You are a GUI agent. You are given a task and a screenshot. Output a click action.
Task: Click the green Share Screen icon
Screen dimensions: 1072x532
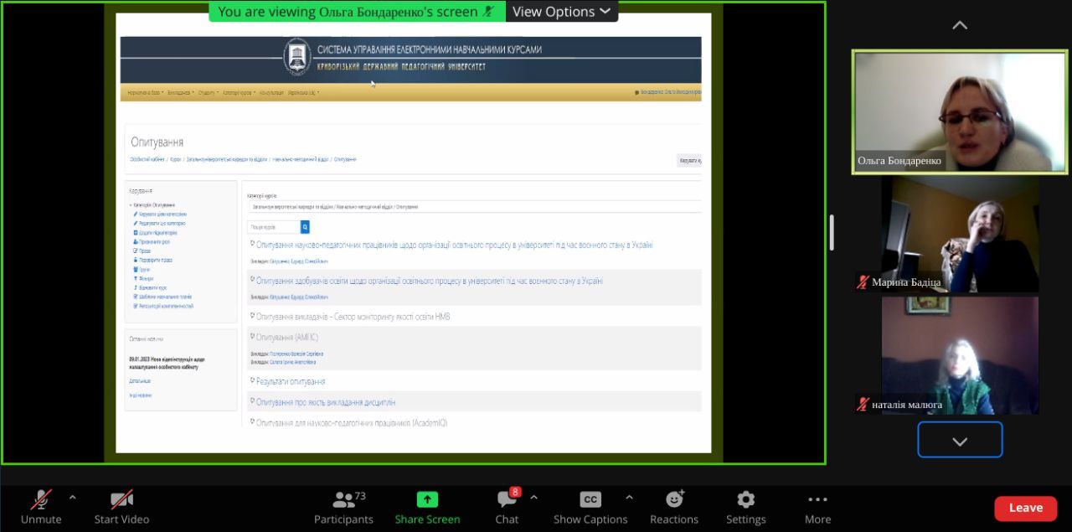[x=427, y=500]
